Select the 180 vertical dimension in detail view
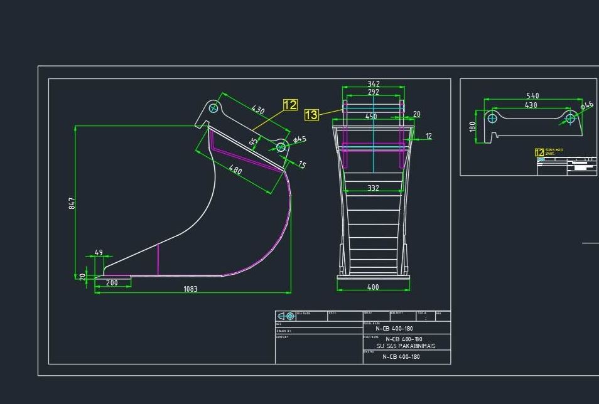 tap(473, 127)
